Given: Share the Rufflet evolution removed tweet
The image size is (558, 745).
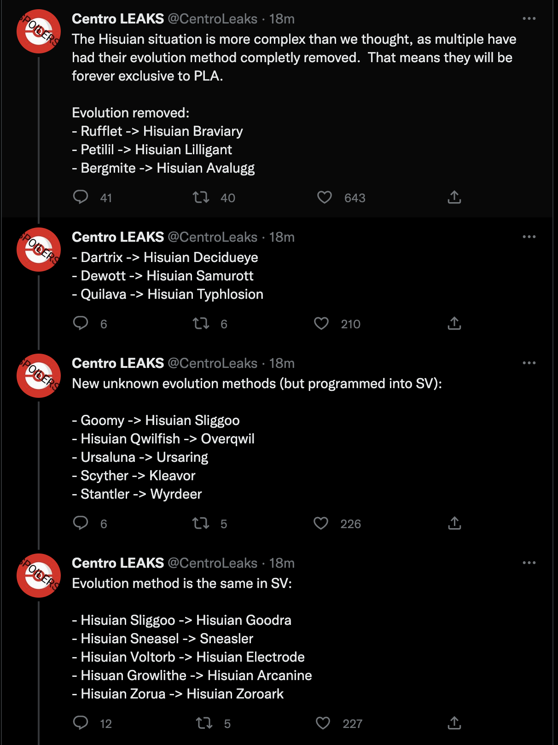Looking at the screenshot, I should point(454,198).
